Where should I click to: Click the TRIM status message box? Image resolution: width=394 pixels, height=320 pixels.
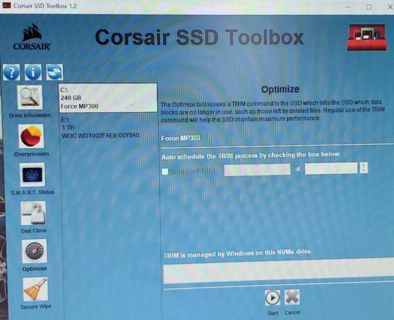(278, 271)
